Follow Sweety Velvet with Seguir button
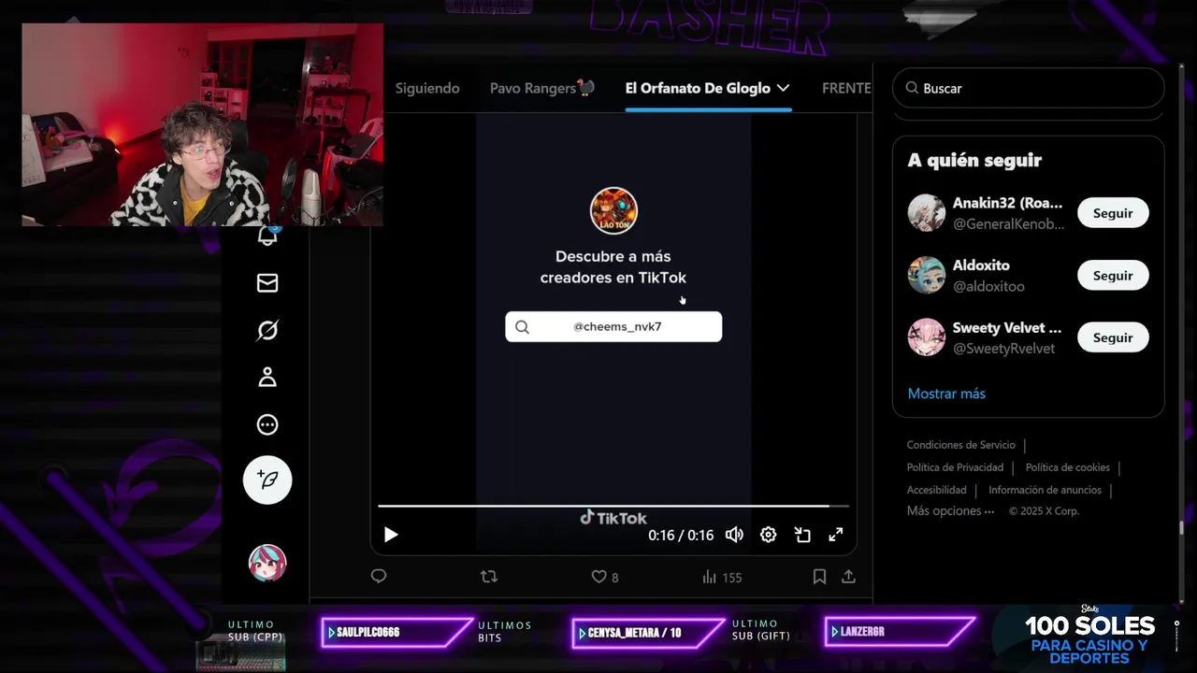 coord(1113,337)
